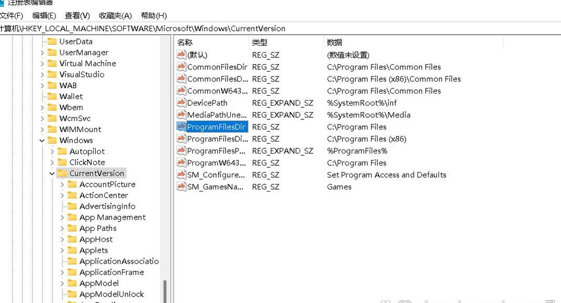Image resolution: width=561 pixels, height=303 pixels.
Task: Click the ProgramW643... value icon
Action: (181, 163)
